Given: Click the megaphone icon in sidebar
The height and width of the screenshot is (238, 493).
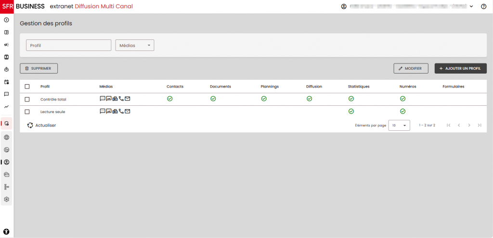Looking at the screenshot, I should [7, 45].
